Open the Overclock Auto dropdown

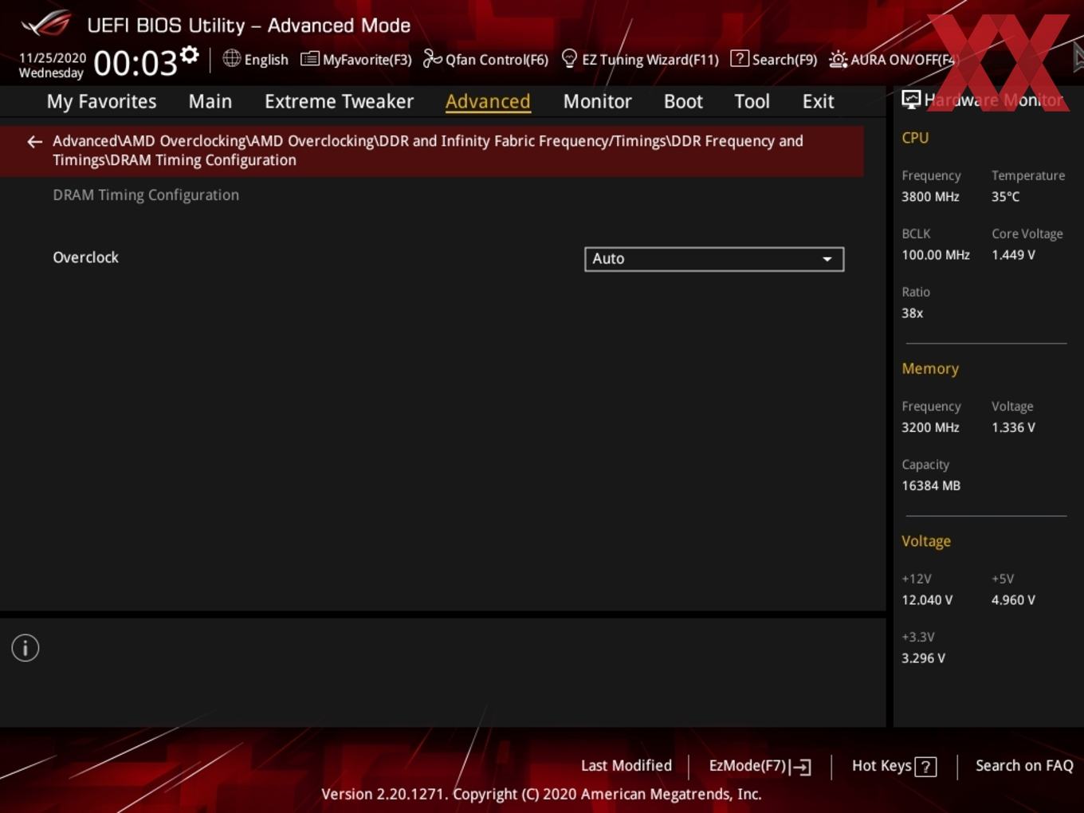(714, 259)
